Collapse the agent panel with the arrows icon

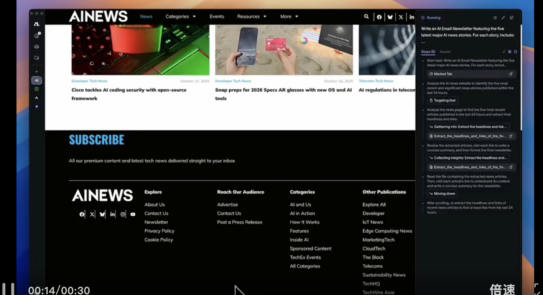click(503, 18)
